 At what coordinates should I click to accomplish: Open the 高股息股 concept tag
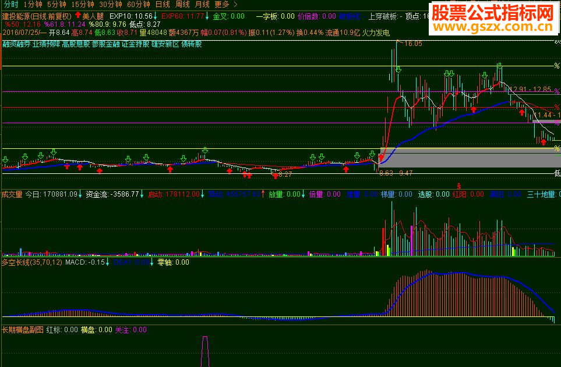(x=76, y=44)
